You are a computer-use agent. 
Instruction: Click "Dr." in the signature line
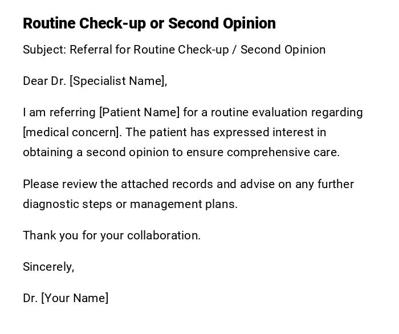pyautogui.click(x=30, y=298)
